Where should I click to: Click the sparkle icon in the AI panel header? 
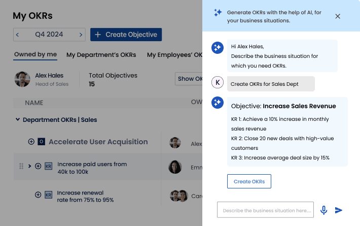(x=218, y=13)
